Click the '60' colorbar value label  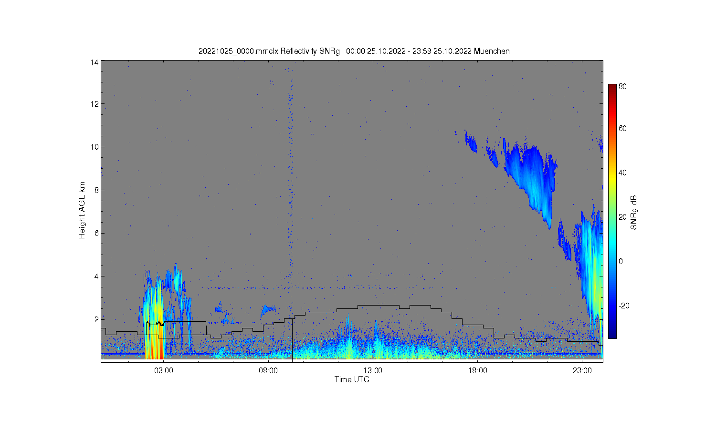pyautogui.click(x=623, y=128)
